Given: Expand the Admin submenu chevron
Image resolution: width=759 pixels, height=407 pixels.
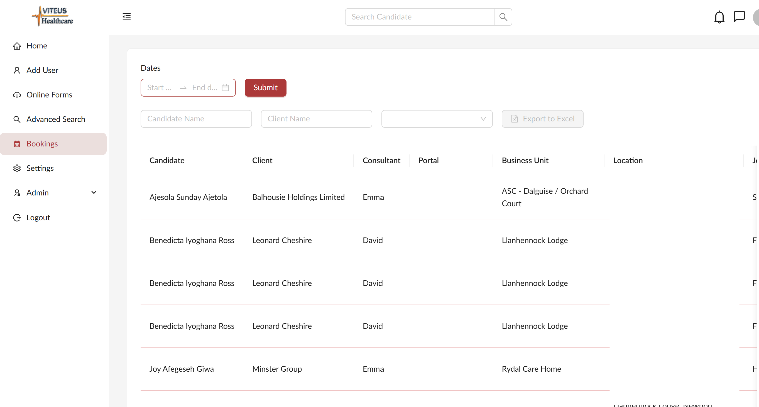Looking at the screenshot, I should click(94, 193).
